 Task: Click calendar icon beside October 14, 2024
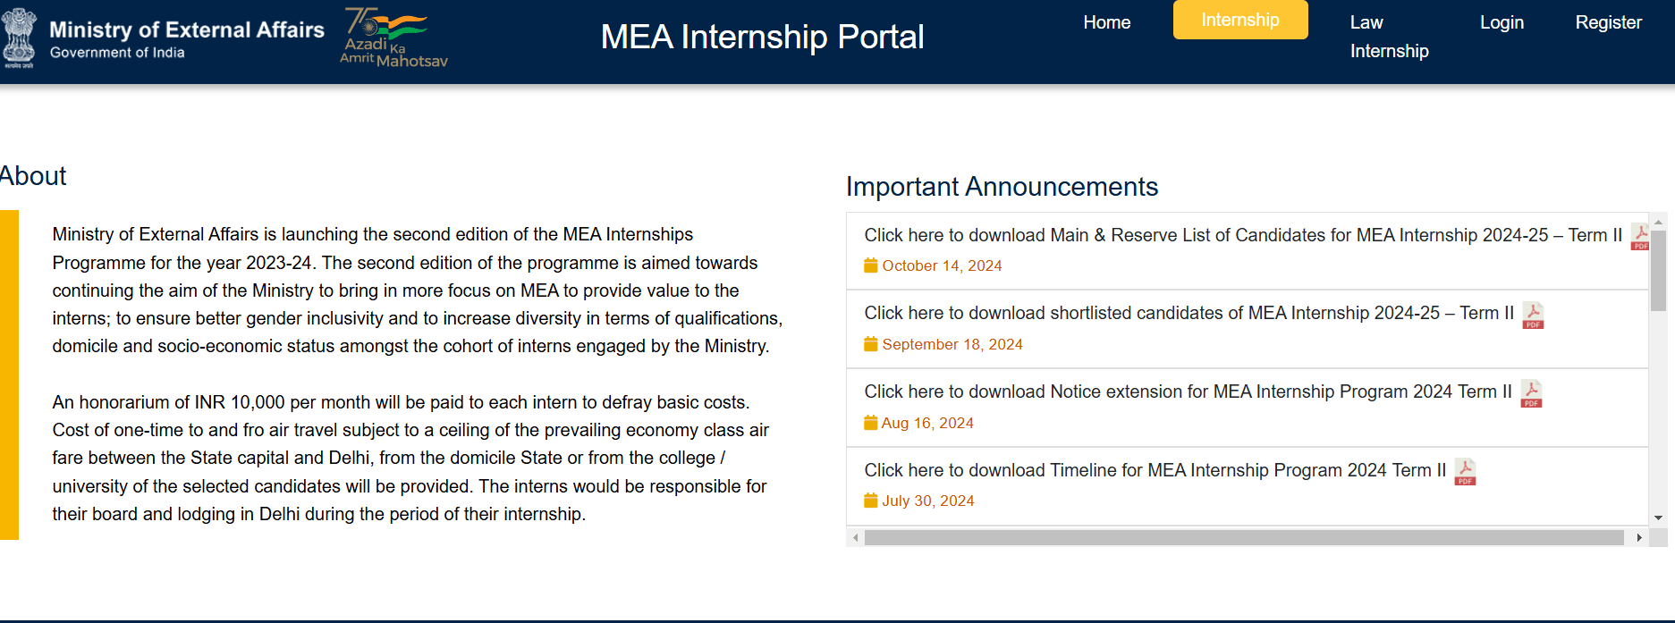(x=870, y=265)
